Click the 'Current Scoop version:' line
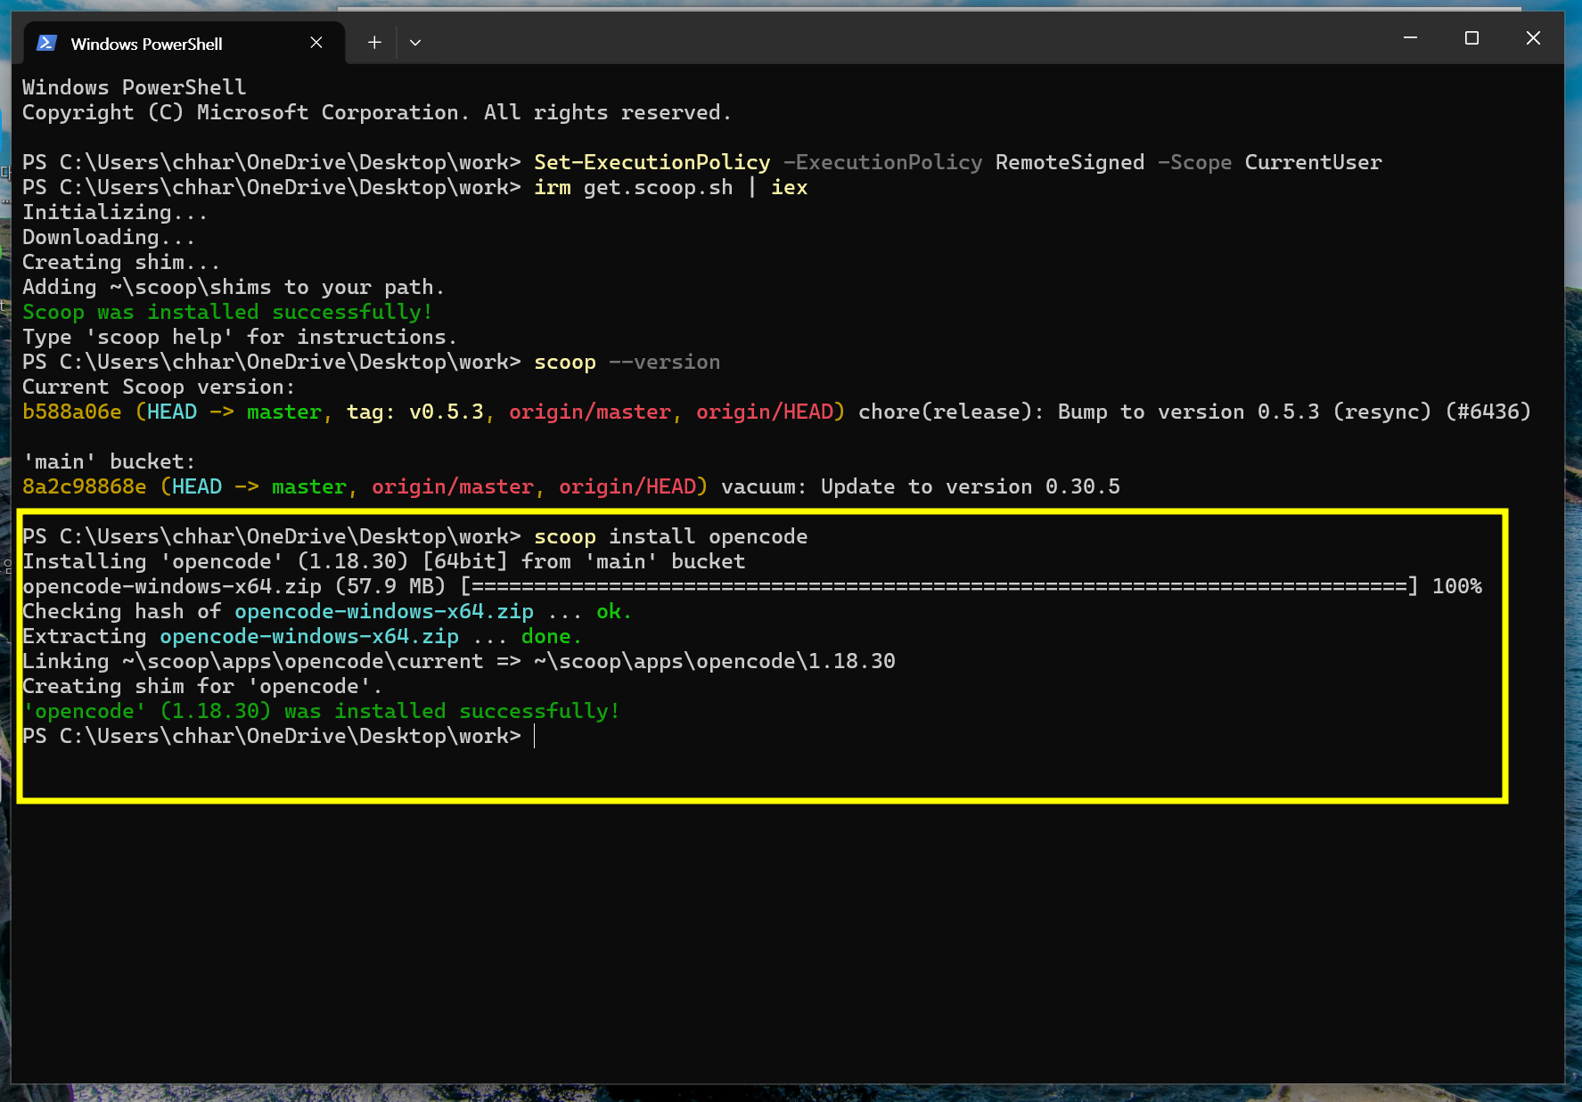 (x=159, y=387)
